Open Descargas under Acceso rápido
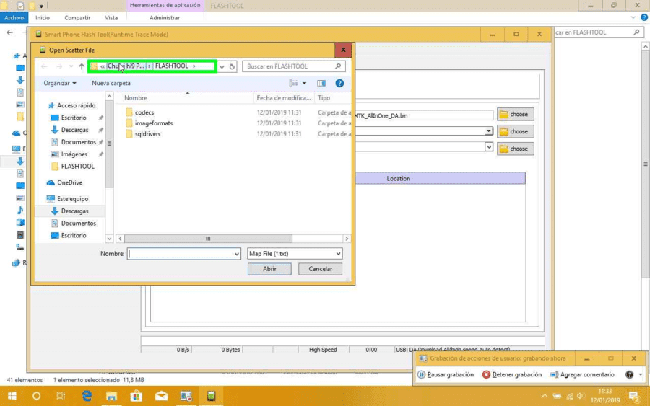Viewport: 650px width, 406px height. pos(74,130)
